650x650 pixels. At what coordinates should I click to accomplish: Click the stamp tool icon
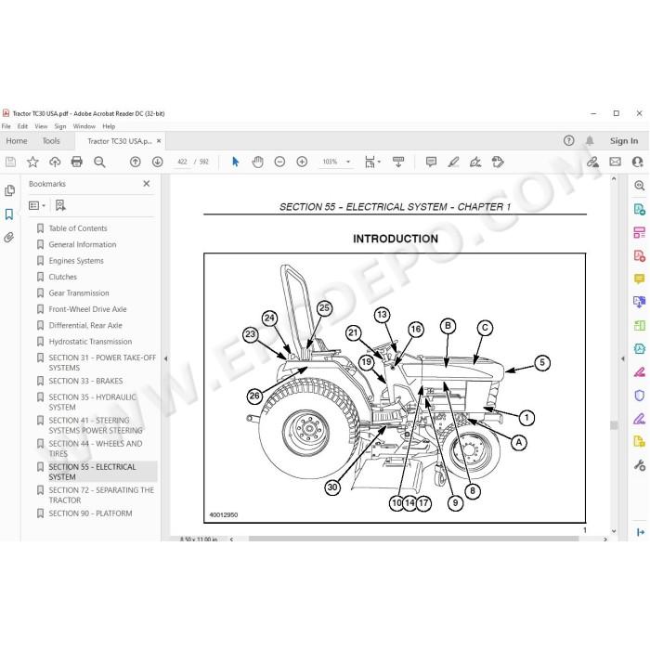coord(498,162)
